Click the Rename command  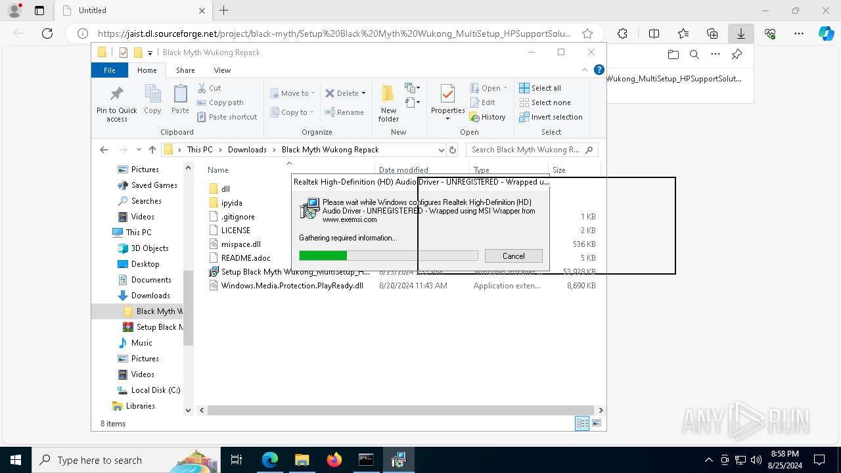(x=345, y=112)
